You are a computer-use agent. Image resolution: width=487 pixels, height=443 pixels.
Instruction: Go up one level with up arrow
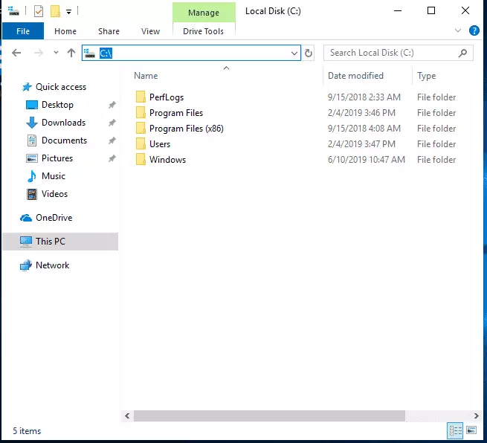point(71,53)
